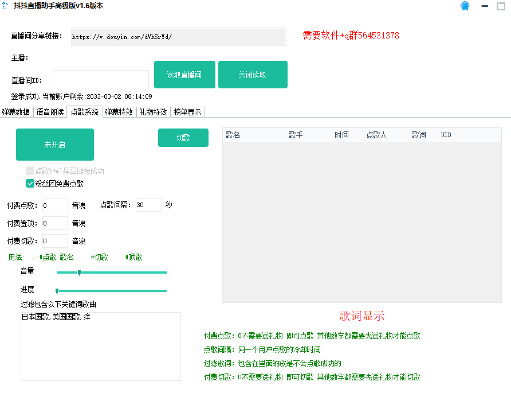Click the app logo icon in title bar

click(7, 6)
